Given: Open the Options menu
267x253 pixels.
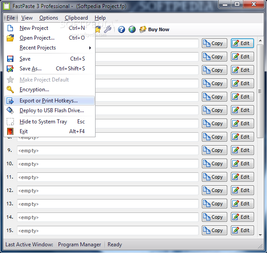Looking at the screenshot, I should pyautogui.click(x=49, y=18).
